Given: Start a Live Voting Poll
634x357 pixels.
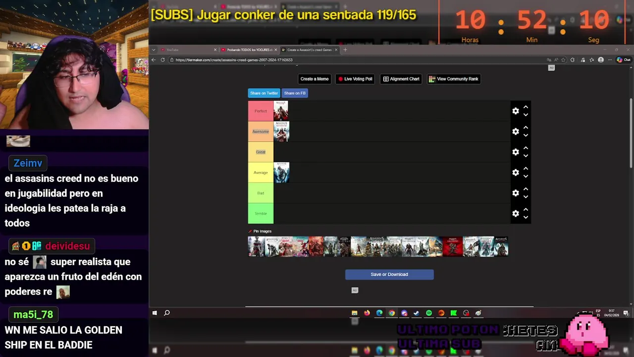Looking at the screenshot, I should pyautogui.click(x=355, y=79).
